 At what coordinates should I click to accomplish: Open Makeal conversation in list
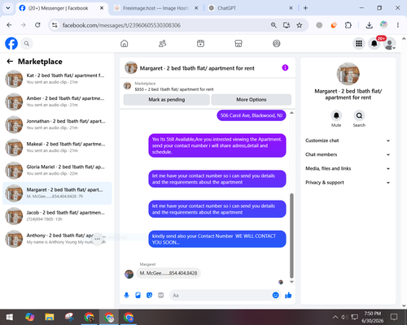57,147
